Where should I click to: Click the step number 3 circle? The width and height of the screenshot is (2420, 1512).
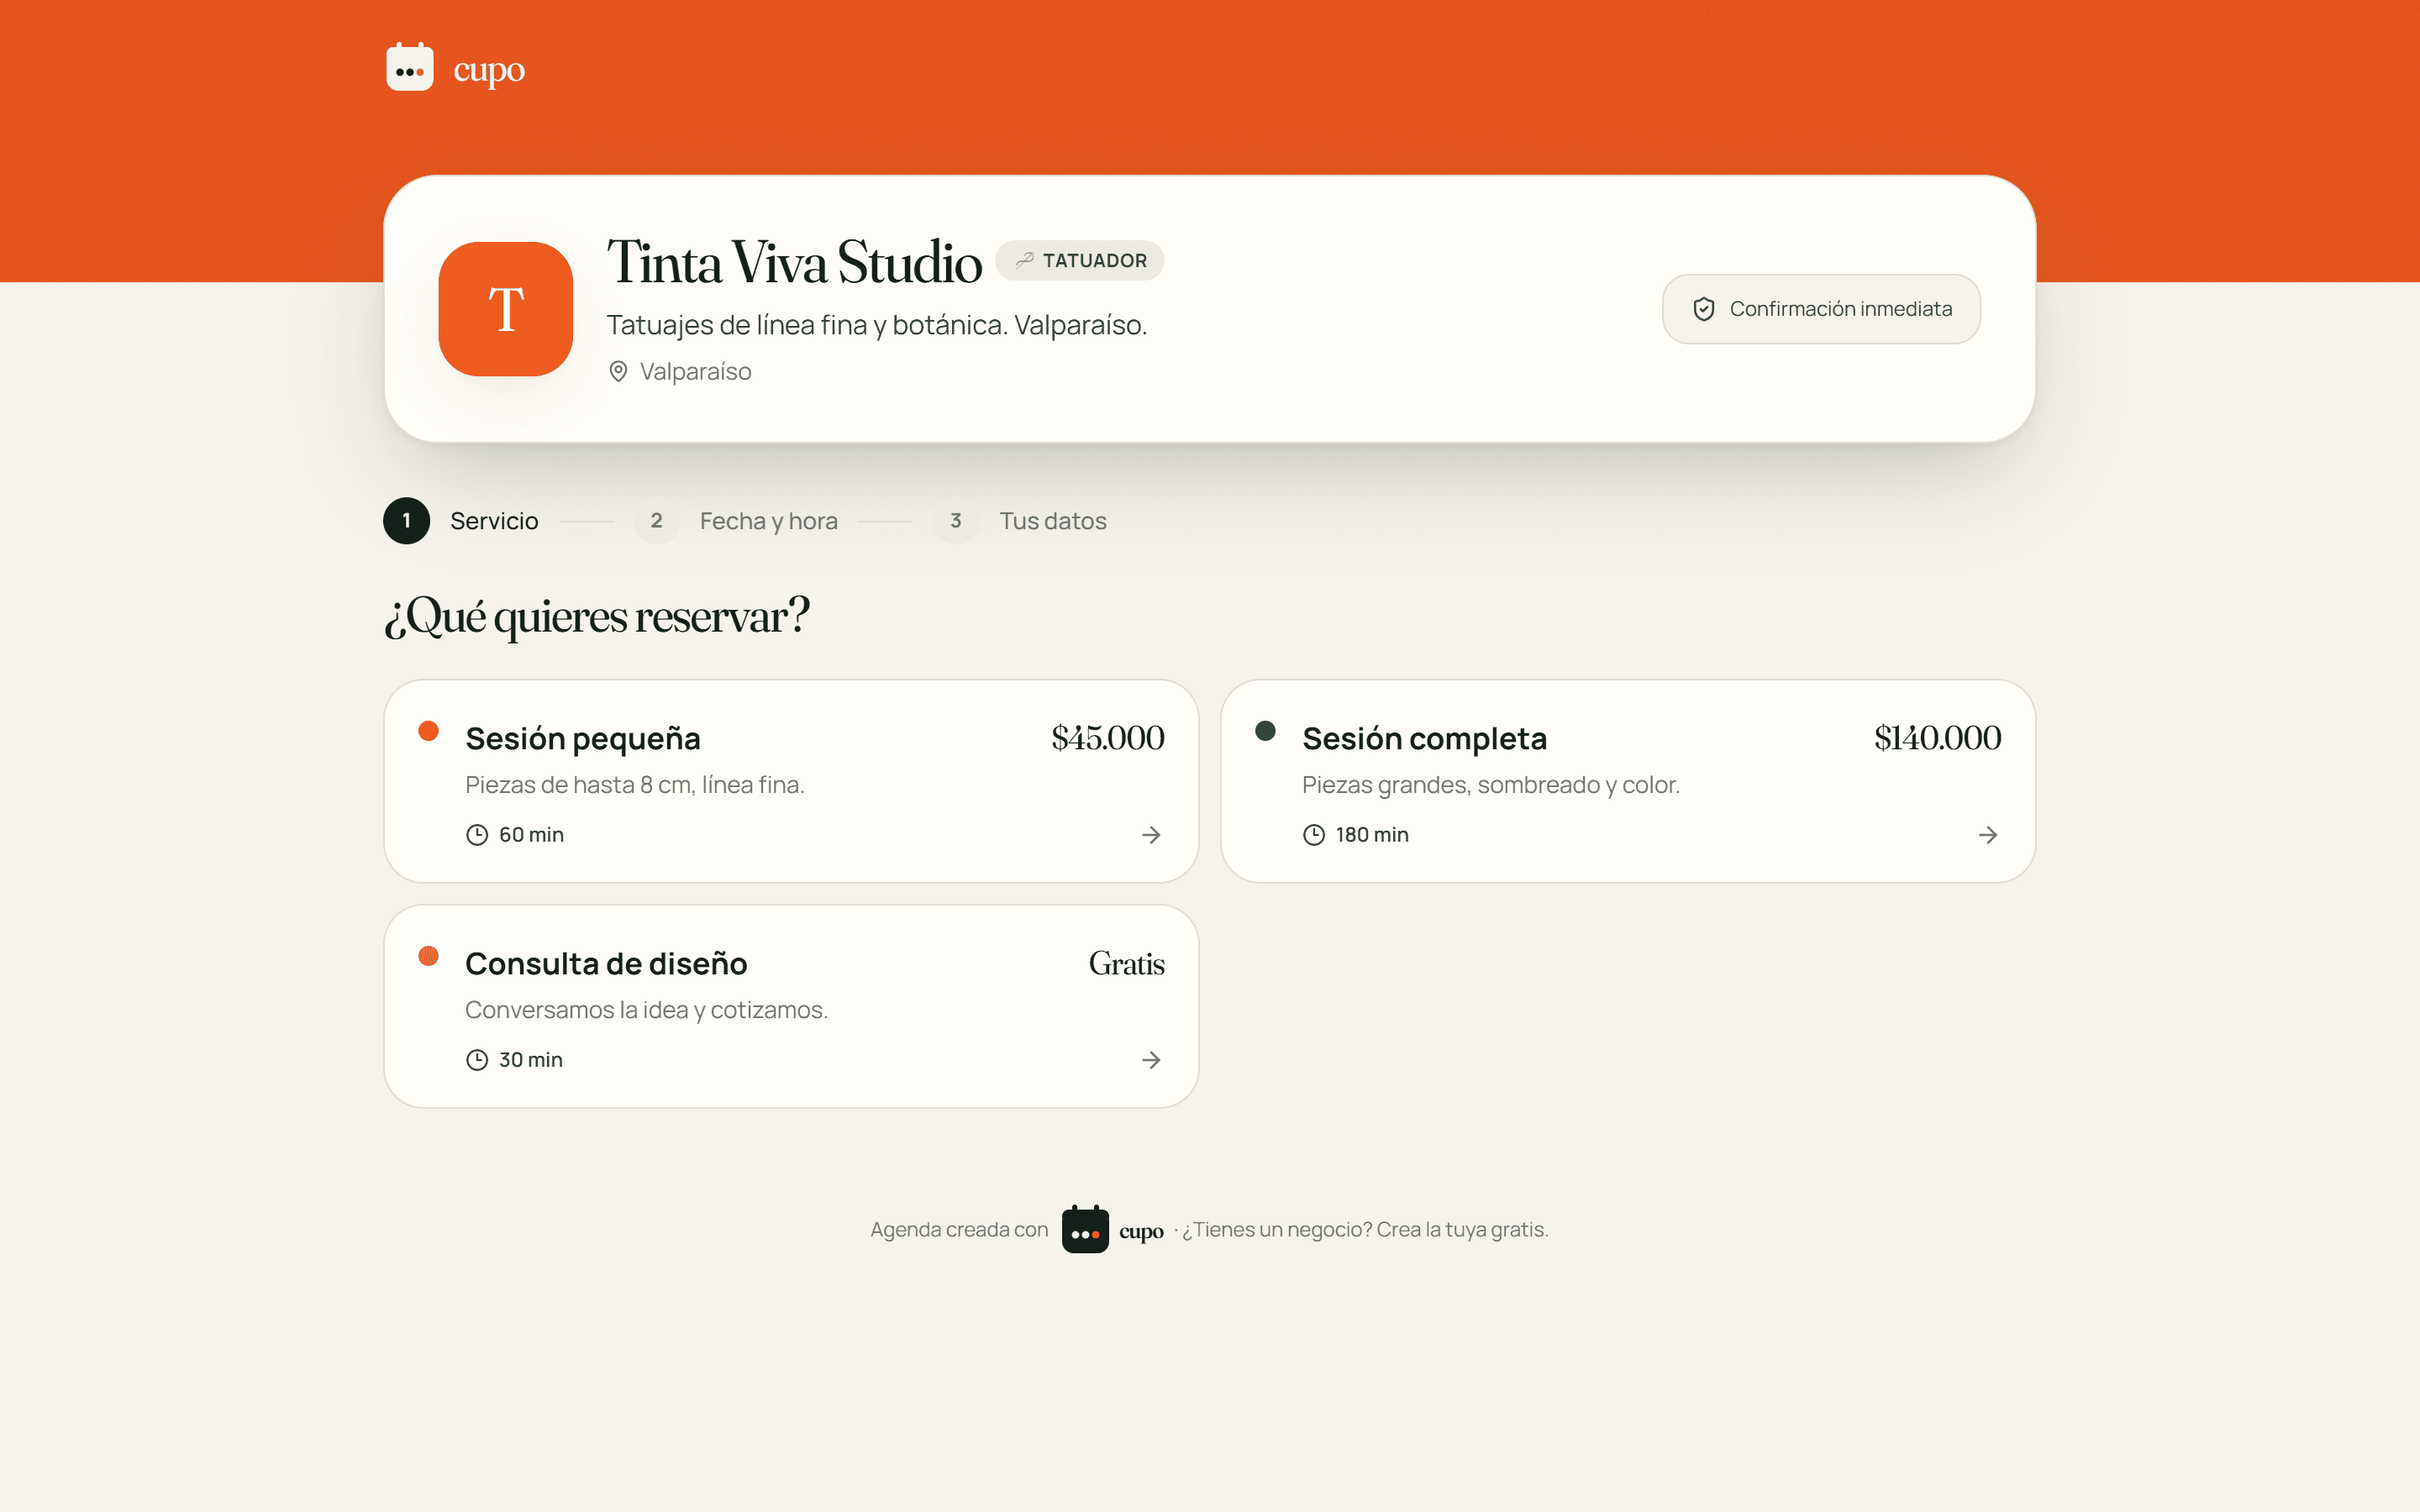[956, 521]
